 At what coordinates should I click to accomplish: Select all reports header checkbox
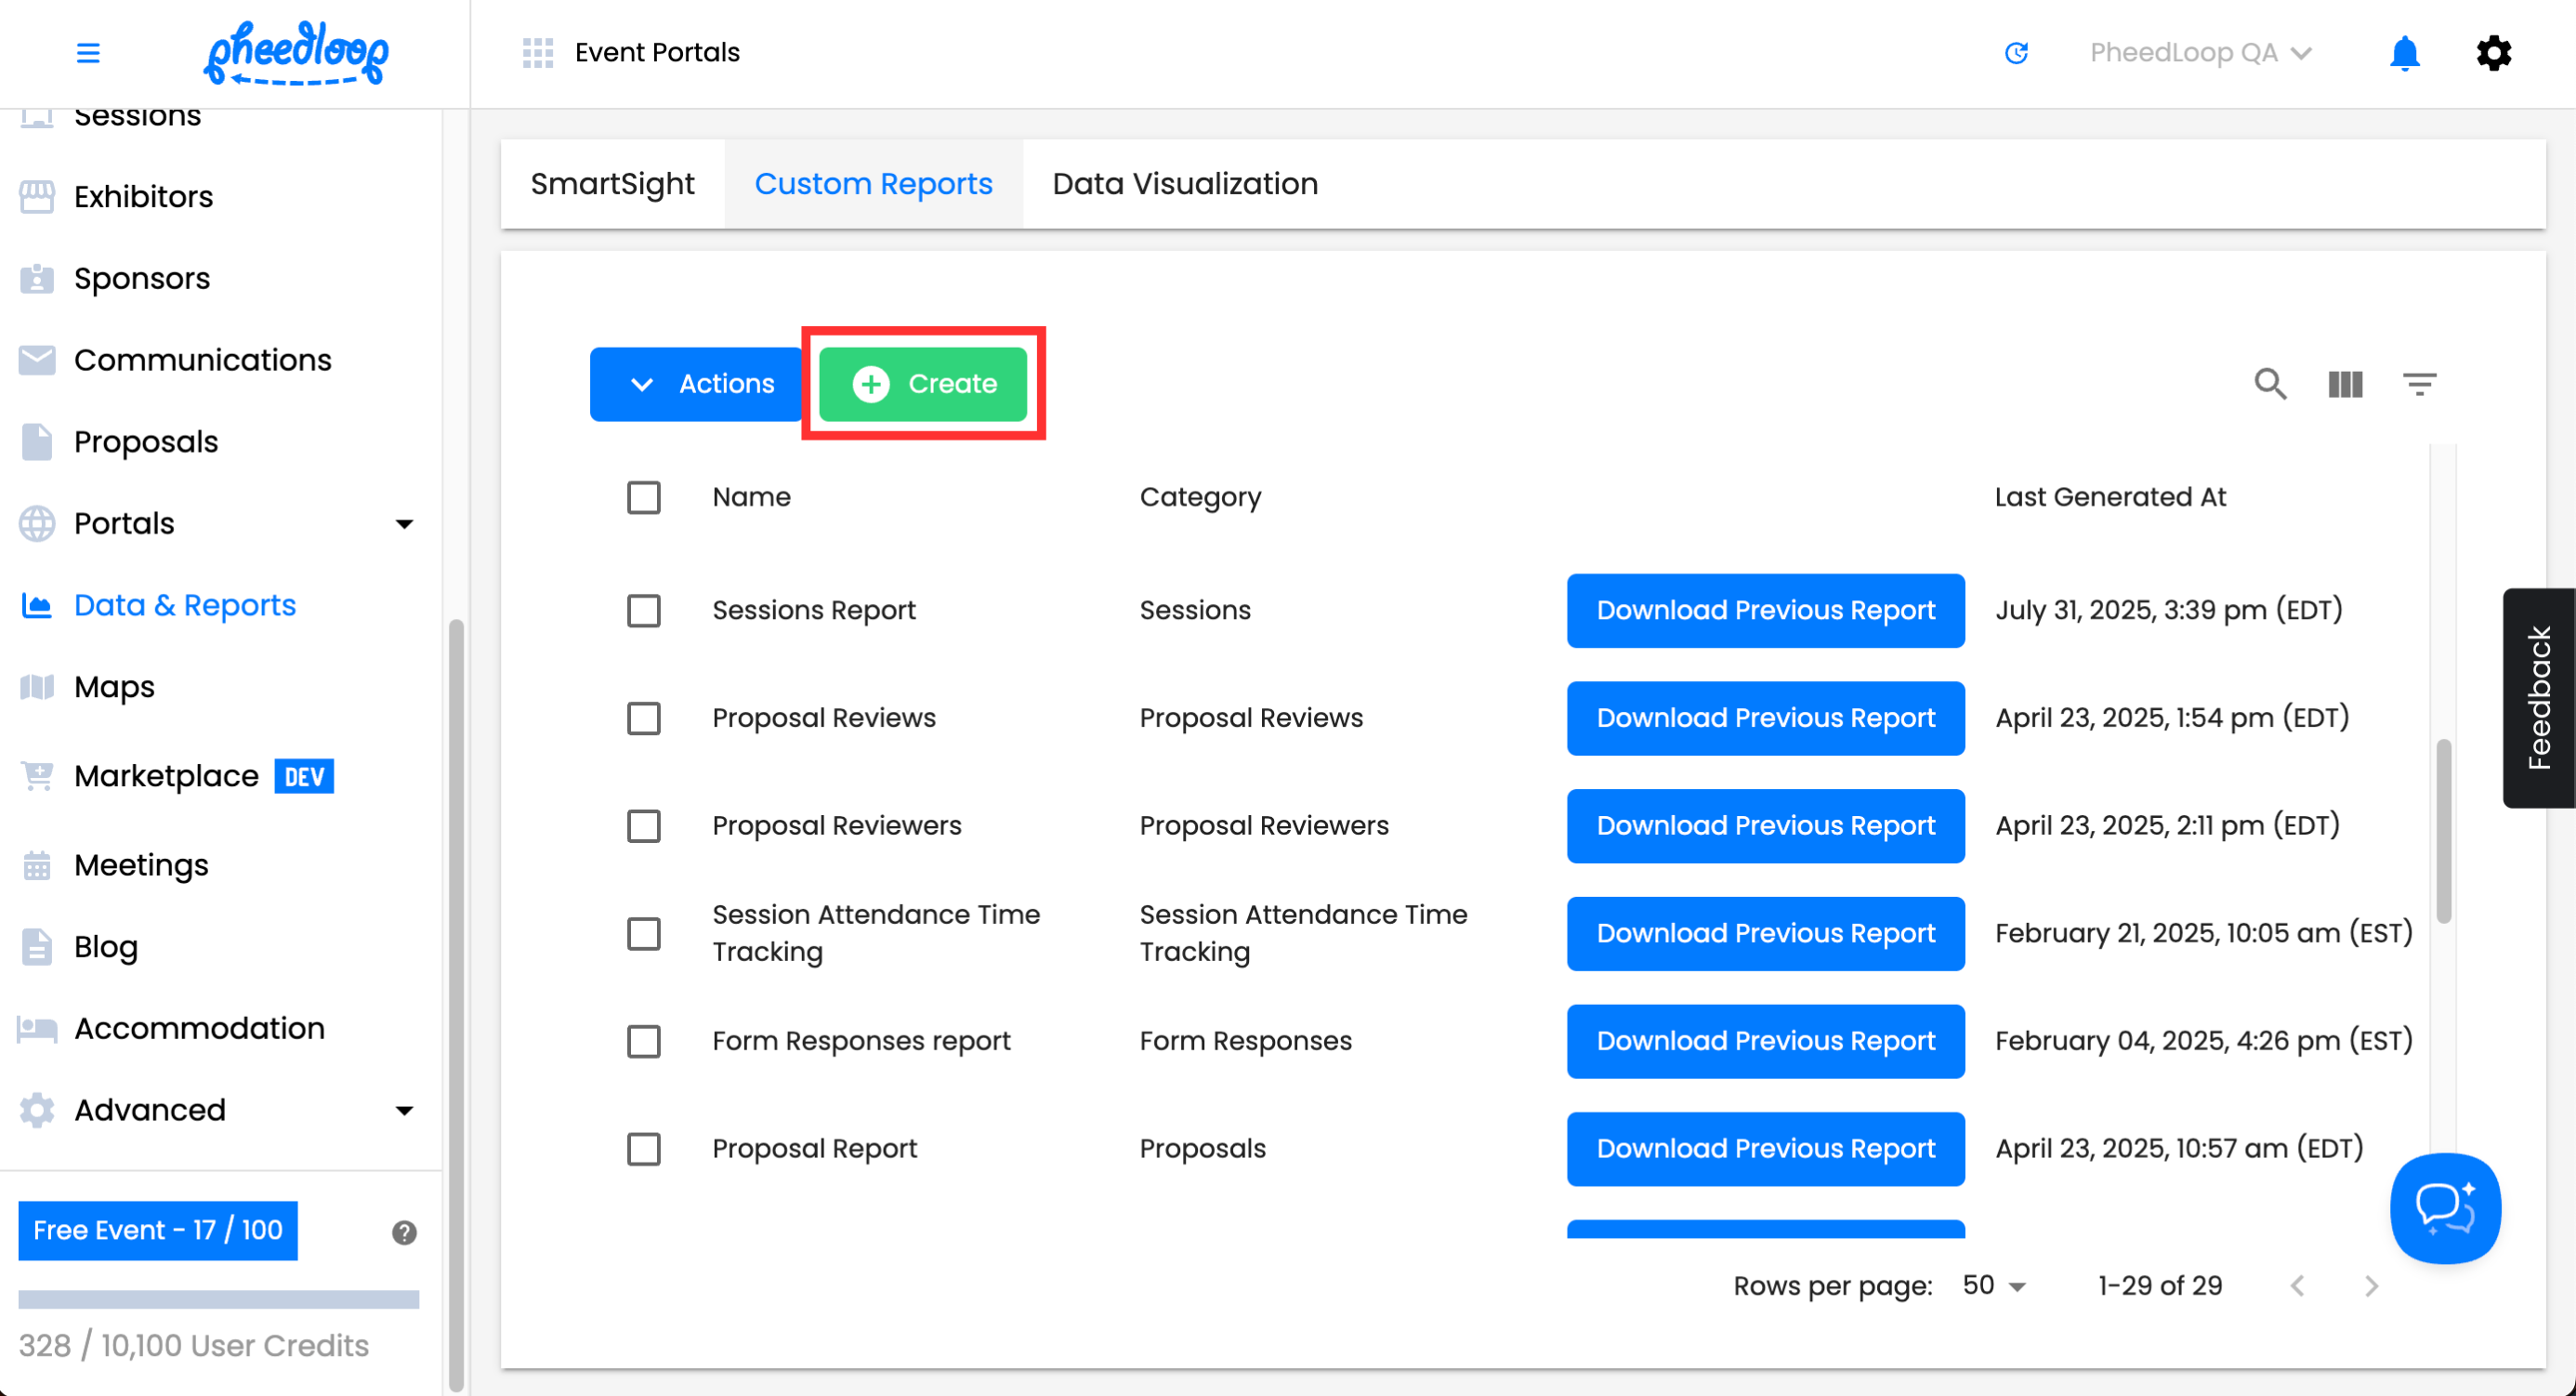[643, 497]
